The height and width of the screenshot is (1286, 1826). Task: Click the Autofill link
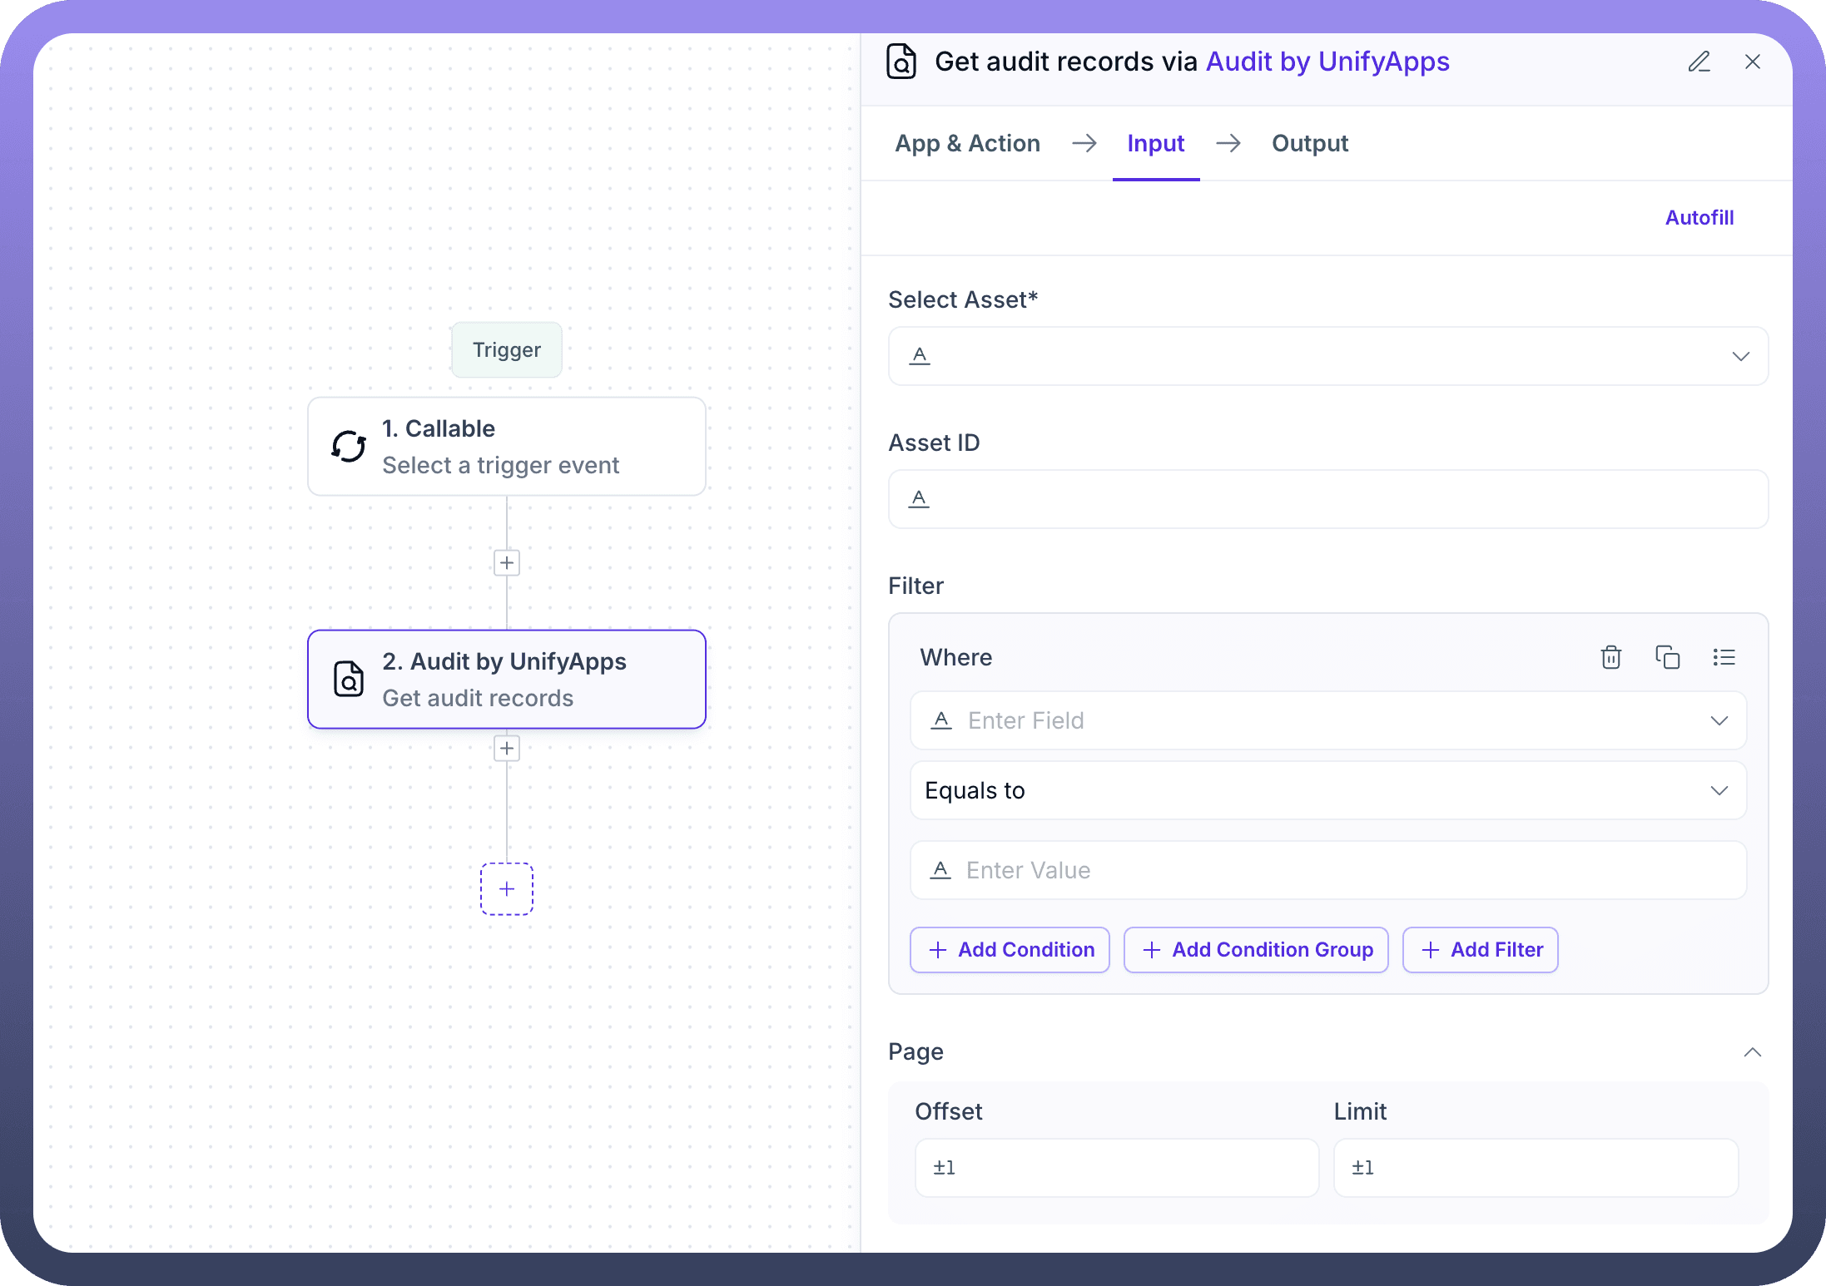tap(1699, 218)
